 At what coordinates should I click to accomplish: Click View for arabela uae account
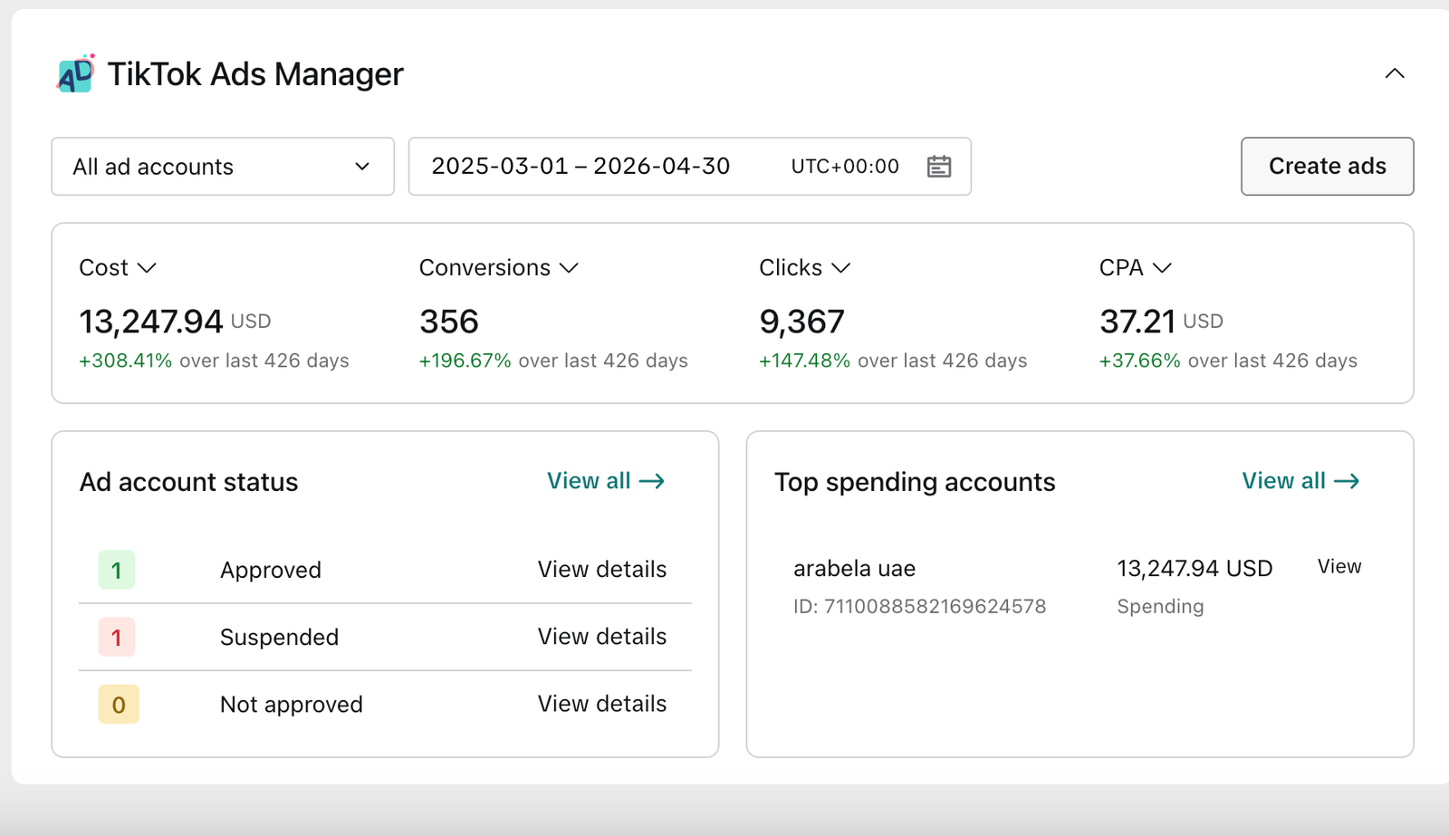click(x=1339, y=567)
